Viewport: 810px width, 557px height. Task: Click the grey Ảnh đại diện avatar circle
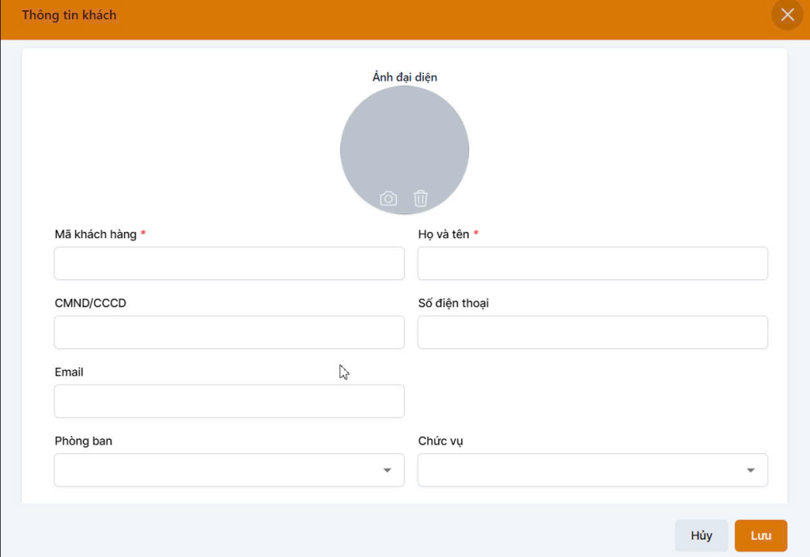click(404, 150)
